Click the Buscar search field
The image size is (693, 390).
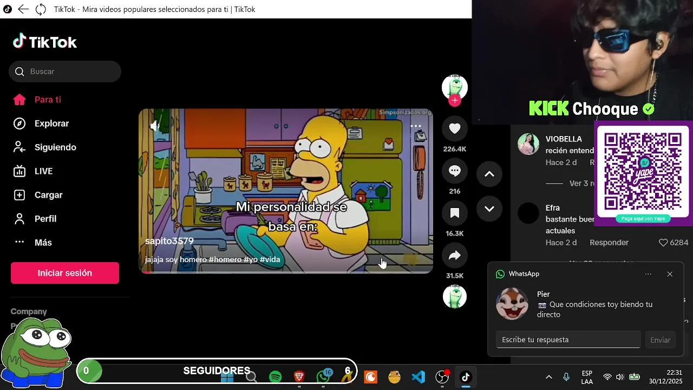[x=65, y=71]
